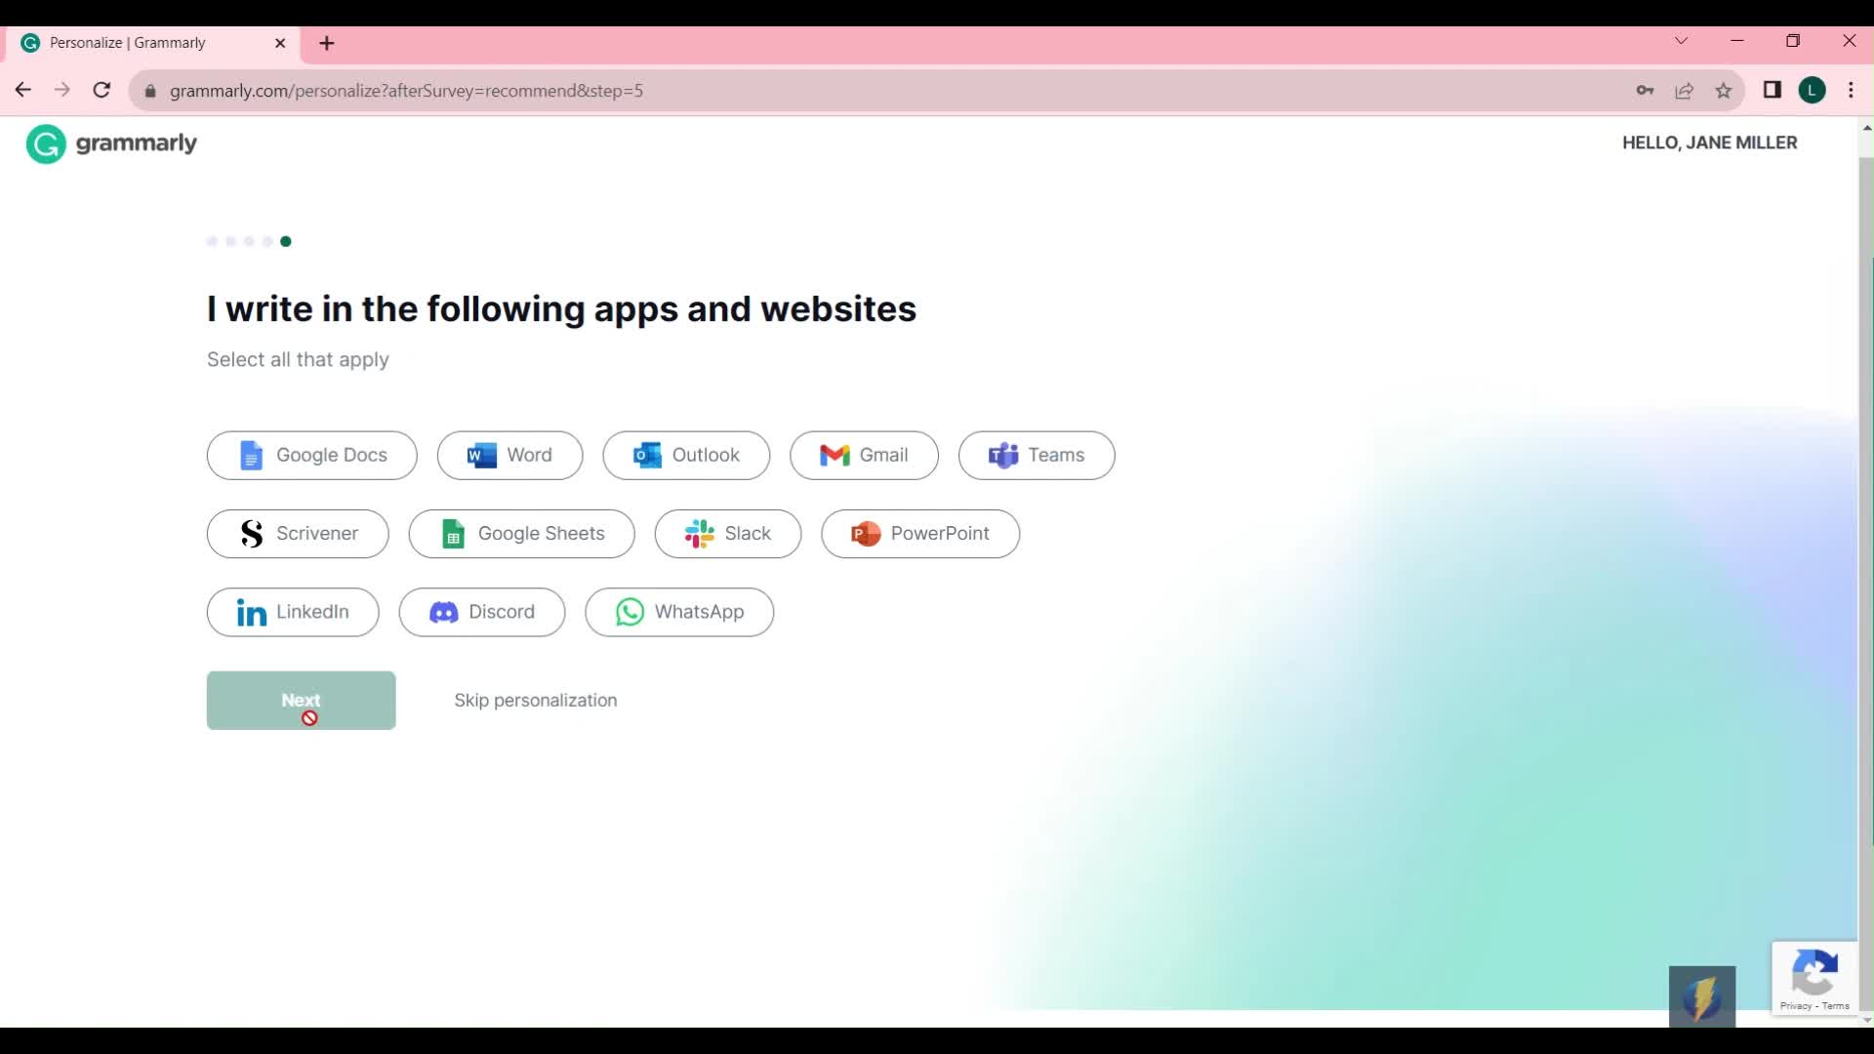Restore down the browser window
The height and width of the screenshot is (1054, 1874).
coord(1793,41)
